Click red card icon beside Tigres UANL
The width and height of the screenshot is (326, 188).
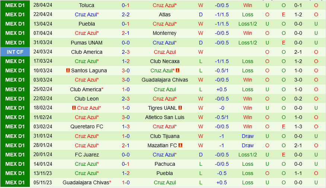(x=180, y=108)
